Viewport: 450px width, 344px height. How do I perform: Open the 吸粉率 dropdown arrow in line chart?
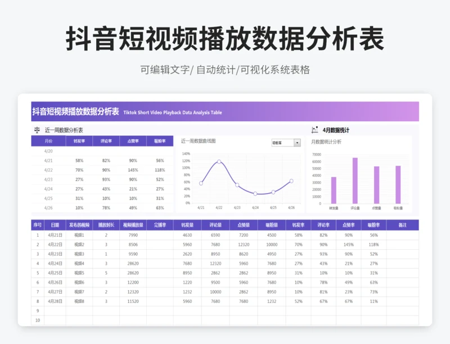click(297, 143)
